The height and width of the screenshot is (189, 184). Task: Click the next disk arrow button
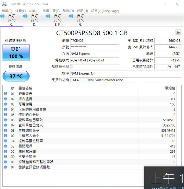coord(178,32)
